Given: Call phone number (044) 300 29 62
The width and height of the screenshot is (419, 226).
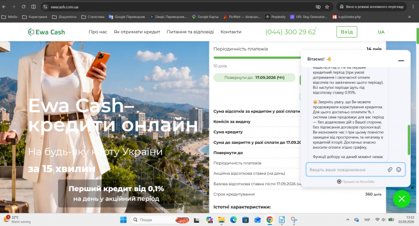Looking at the screenshot, I should coord(290,32).
